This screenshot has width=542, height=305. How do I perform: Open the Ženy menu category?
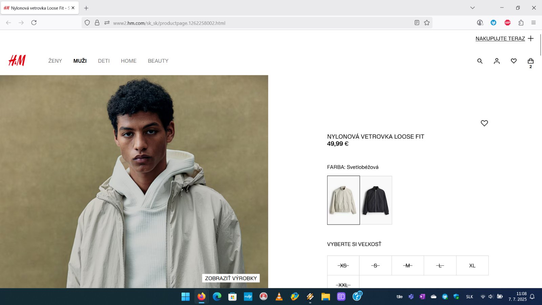pos(55,61)
